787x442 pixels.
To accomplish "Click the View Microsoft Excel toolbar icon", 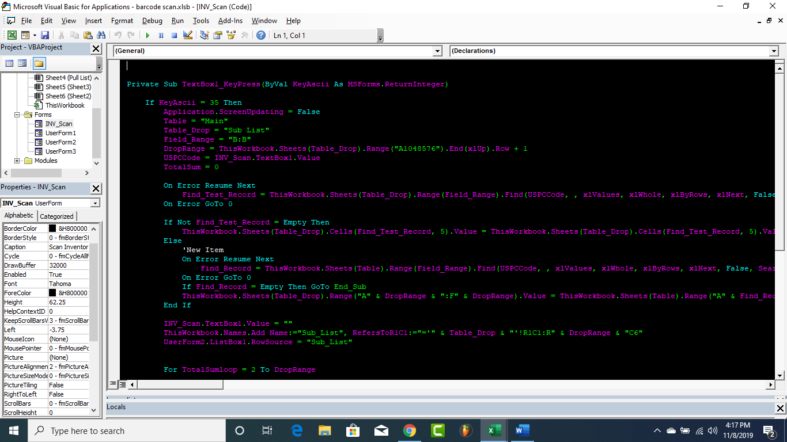I will pos(12,35).
